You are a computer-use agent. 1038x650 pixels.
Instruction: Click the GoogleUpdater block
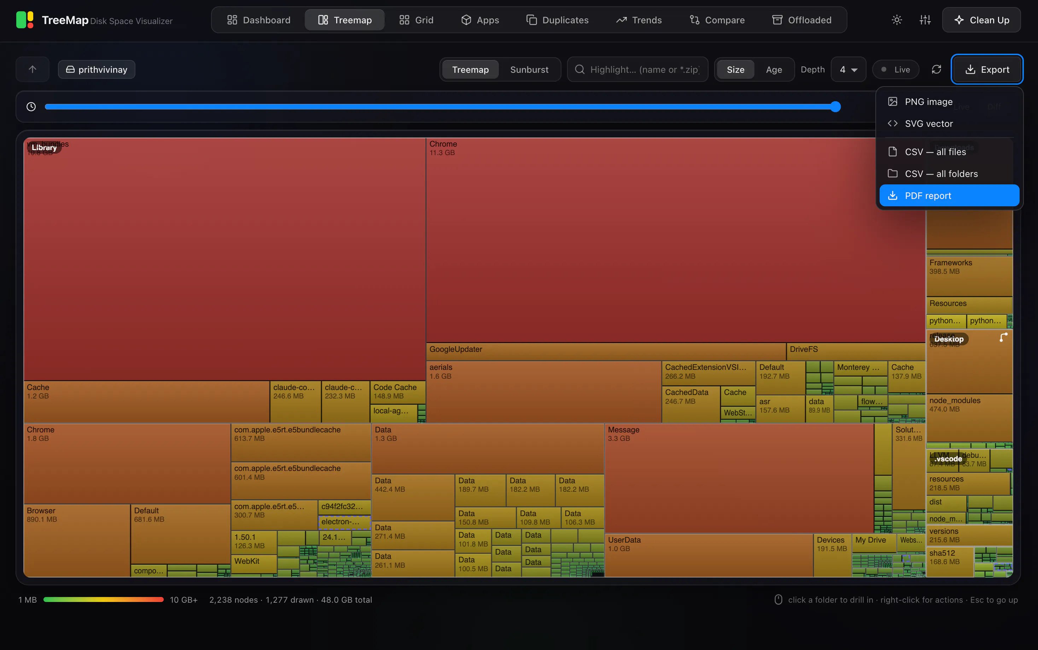(606, 351)
